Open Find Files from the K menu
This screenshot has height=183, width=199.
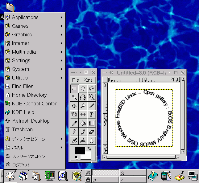point(35,86)
